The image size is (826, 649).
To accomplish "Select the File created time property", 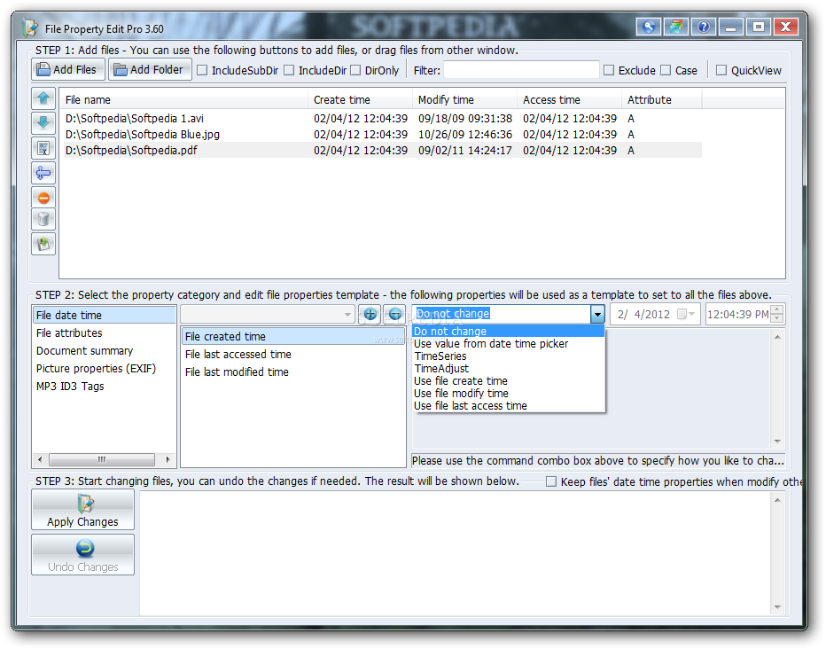I will click(x=292, y=337).
